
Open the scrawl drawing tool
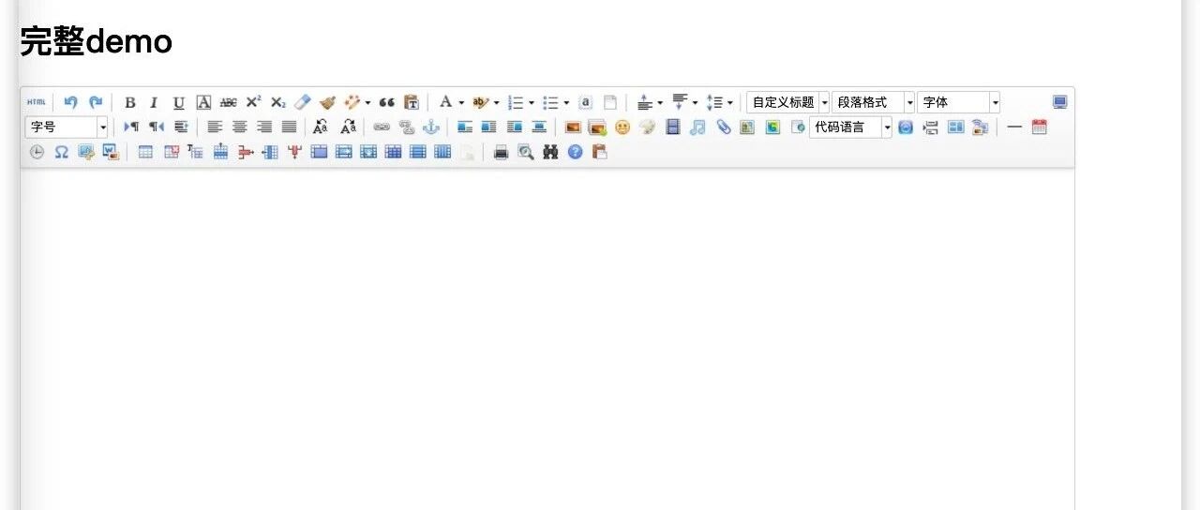point(648,127)
